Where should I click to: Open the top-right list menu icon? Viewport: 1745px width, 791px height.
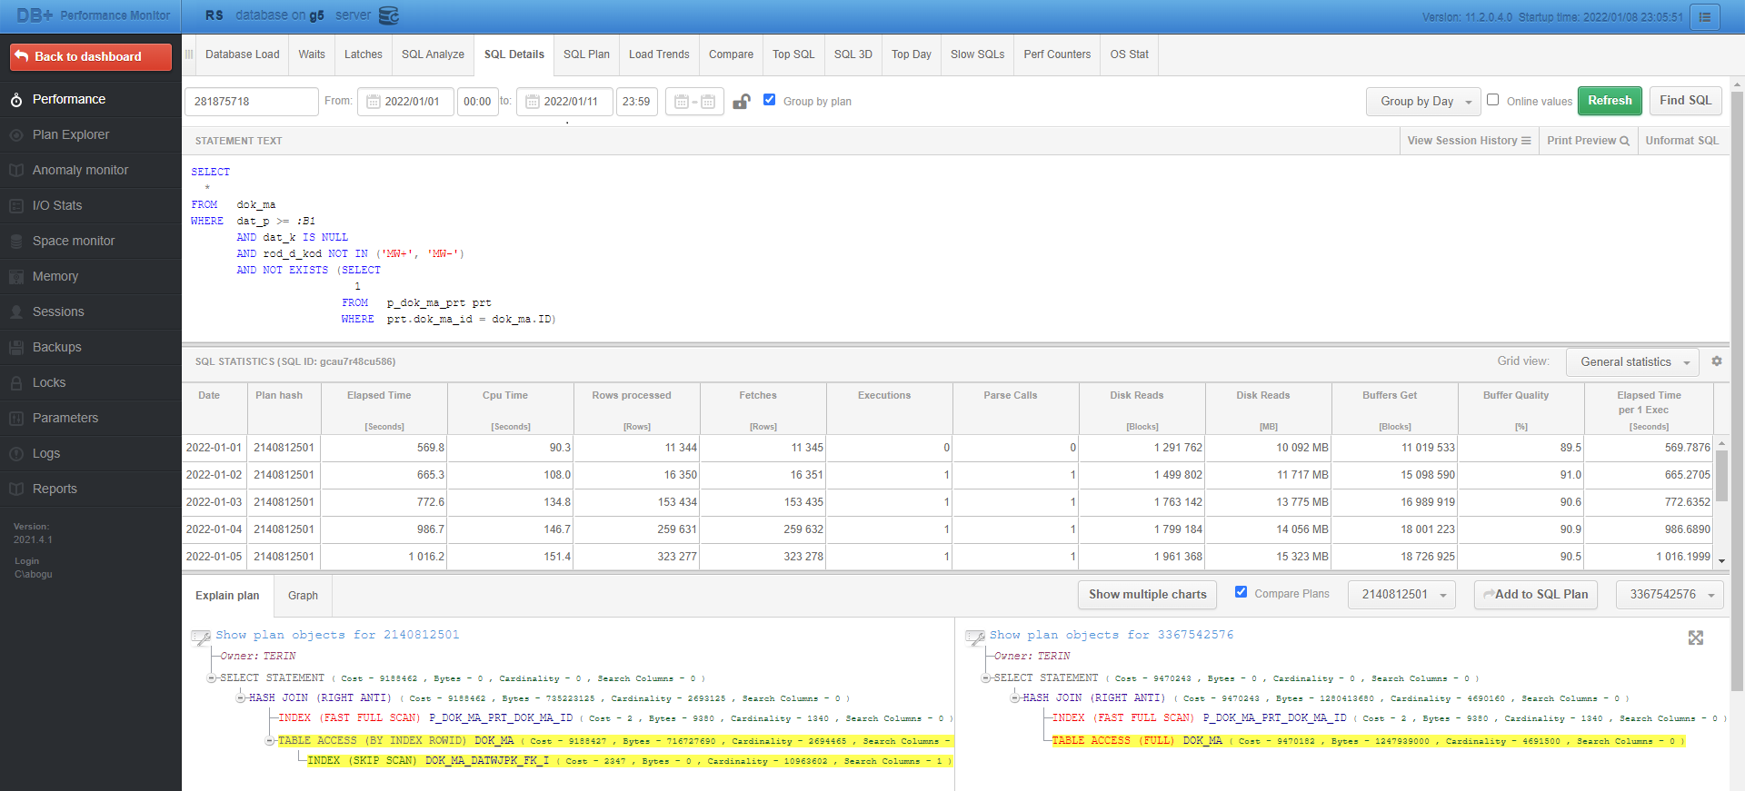(x=1705, y=16)
